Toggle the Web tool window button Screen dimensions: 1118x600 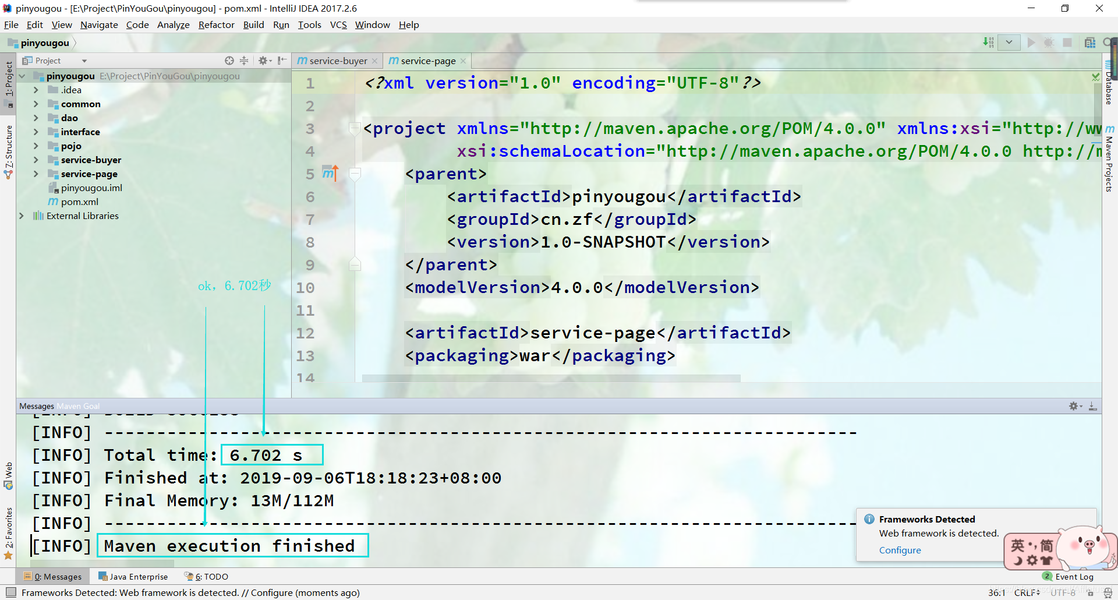click(9, 475)
